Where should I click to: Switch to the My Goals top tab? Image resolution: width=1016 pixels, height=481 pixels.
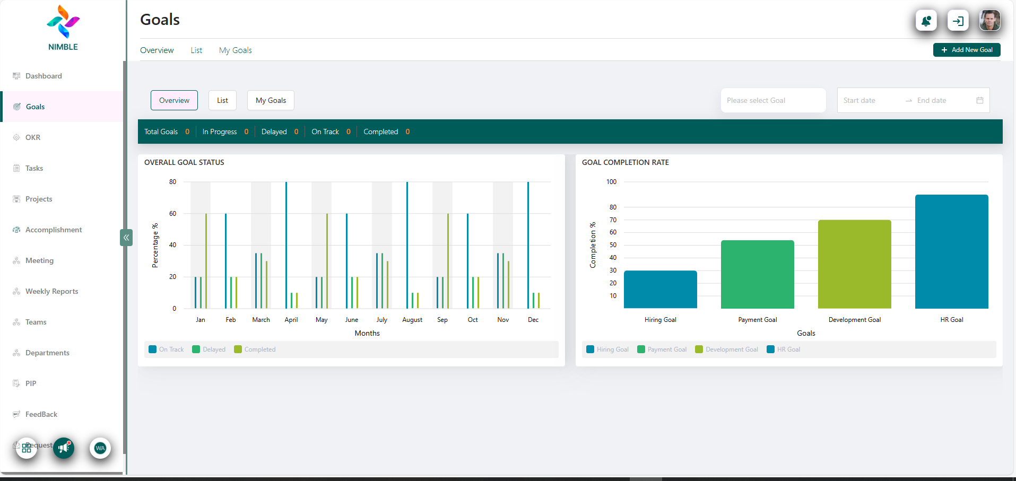click(x=235, y=50)
